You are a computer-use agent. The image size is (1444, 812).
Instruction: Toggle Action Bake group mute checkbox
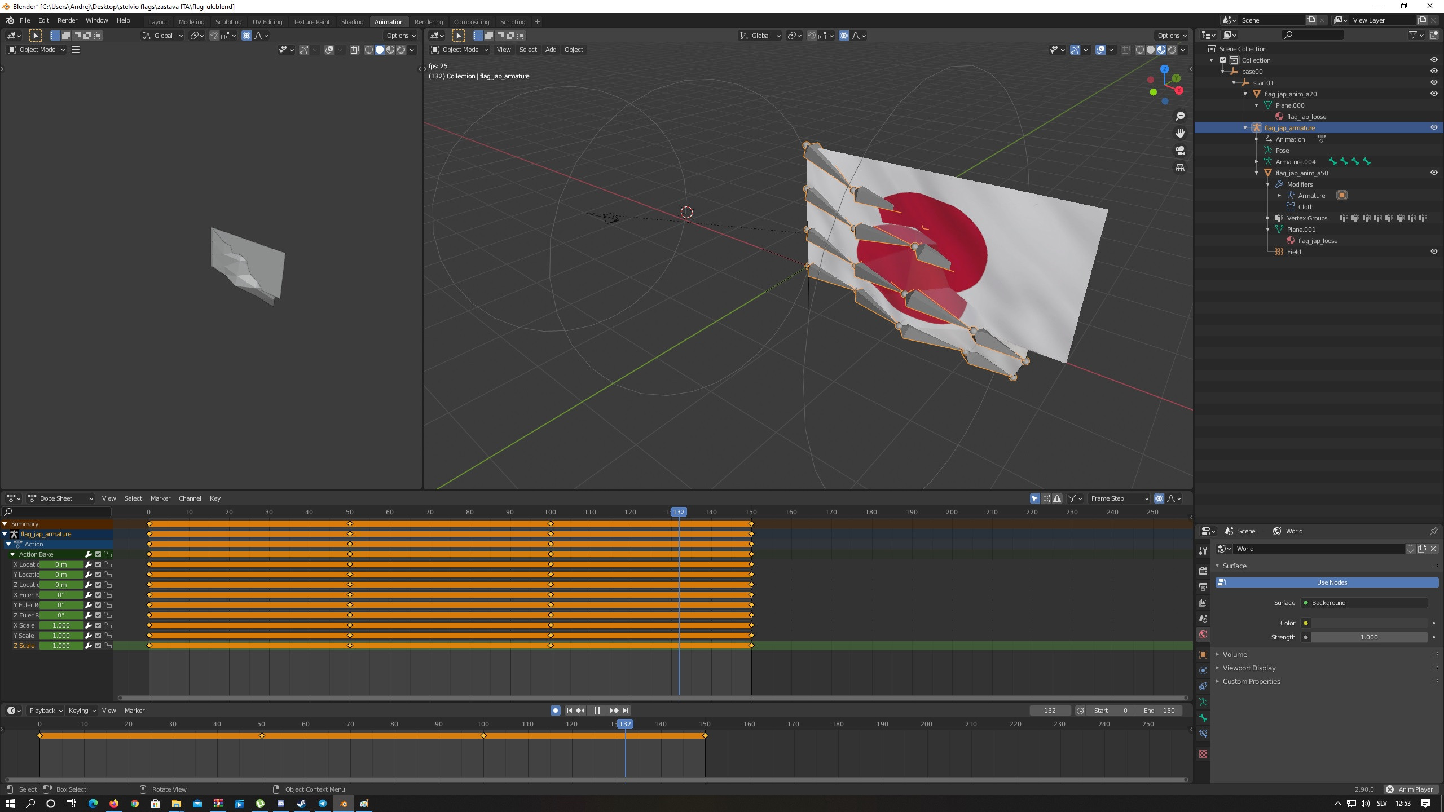pos(98,554)
